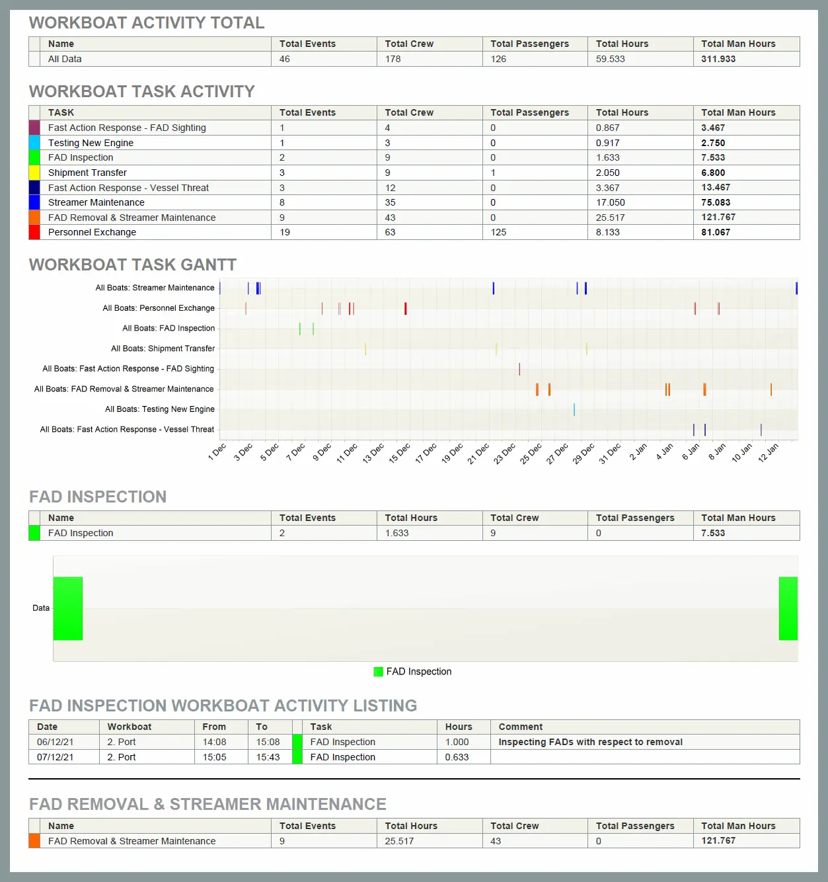Select the Shipment Transfer task row
The image size is (828, 882).
[x=414, y=173]
